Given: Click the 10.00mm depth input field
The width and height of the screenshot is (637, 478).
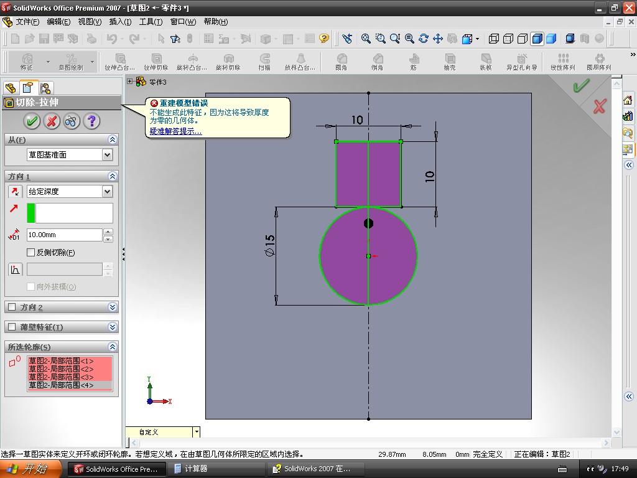Looking at the screenshot, I should [x=64, y=235].
